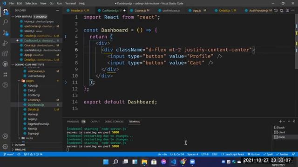Open the Extensions view
Image resolution: width=298 pixels, height=167 pixels.
pos(5,54)
